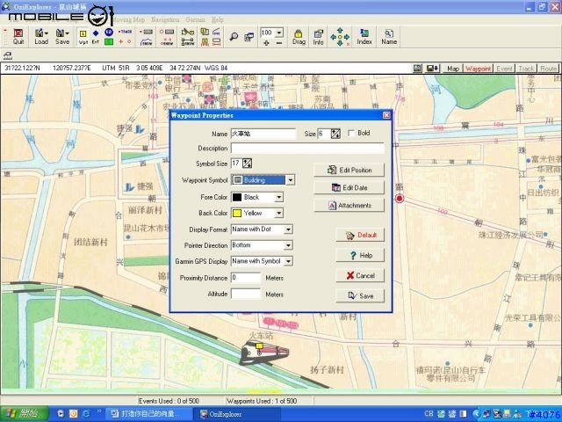
Task: Close the Waypoint Properties dialog
Action: tap(386, 115)
